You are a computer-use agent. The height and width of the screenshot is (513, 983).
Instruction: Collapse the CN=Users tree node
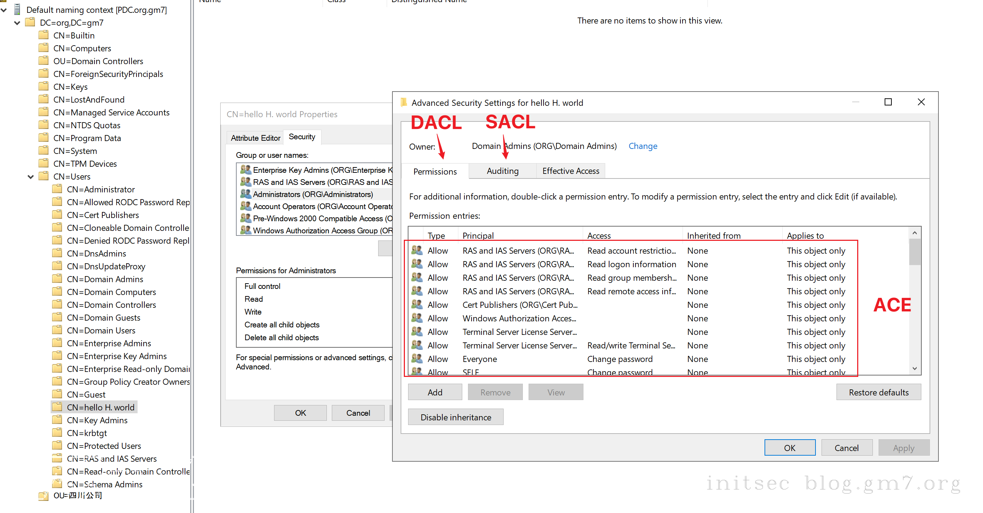[31, 177]
